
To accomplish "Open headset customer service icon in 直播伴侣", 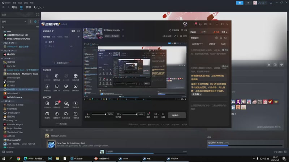I will tap(200, 24).
